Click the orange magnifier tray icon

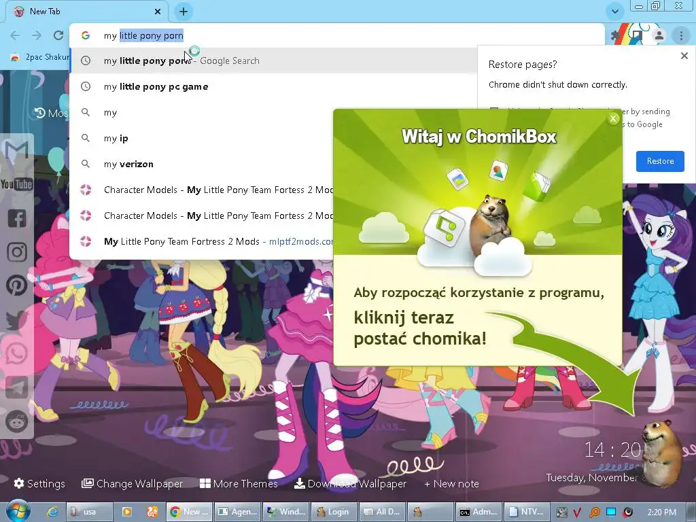click(594, 512)
